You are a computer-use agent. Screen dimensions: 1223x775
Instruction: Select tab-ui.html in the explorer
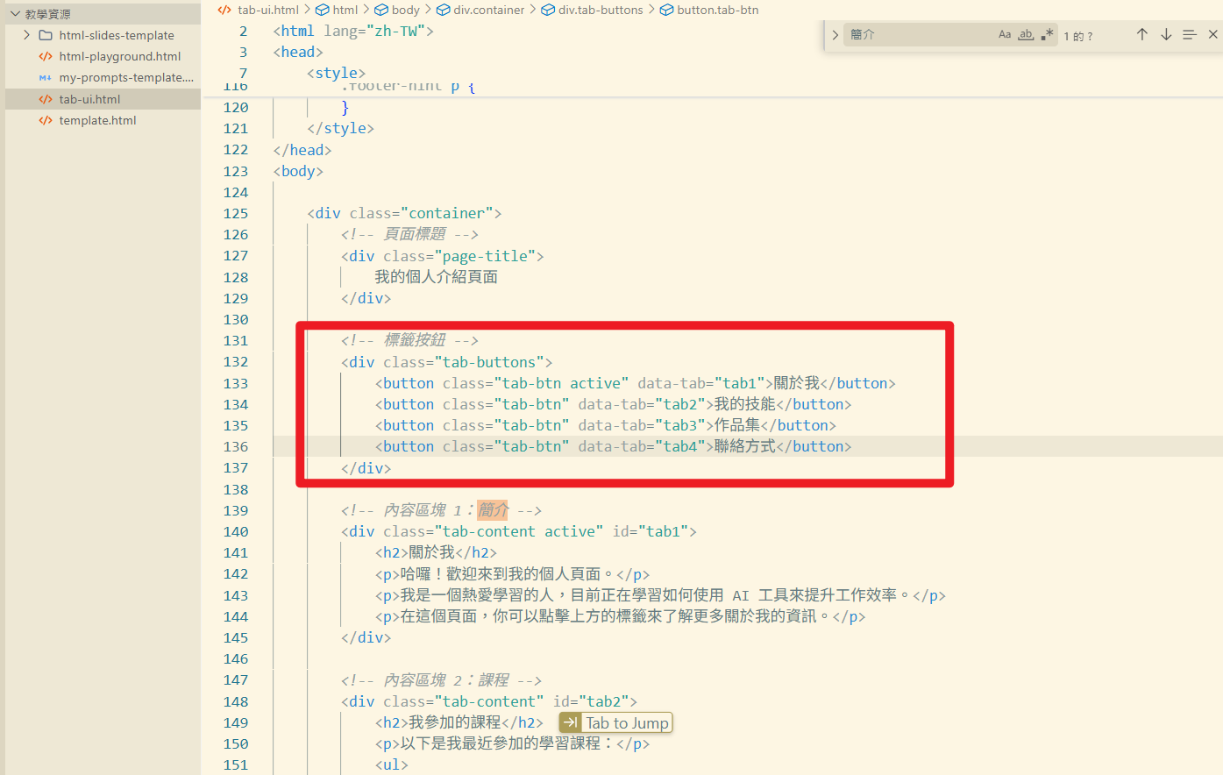pos(89,99)
